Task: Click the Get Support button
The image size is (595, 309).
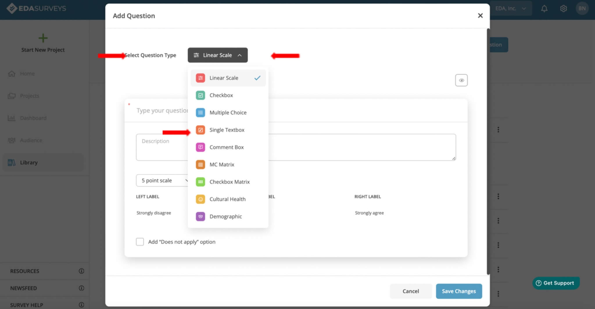Action: point(556,283)
